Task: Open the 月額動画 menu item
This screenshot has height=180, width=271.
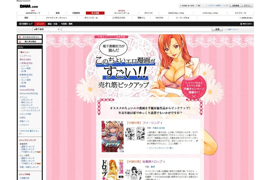Action: coord(76,13)
